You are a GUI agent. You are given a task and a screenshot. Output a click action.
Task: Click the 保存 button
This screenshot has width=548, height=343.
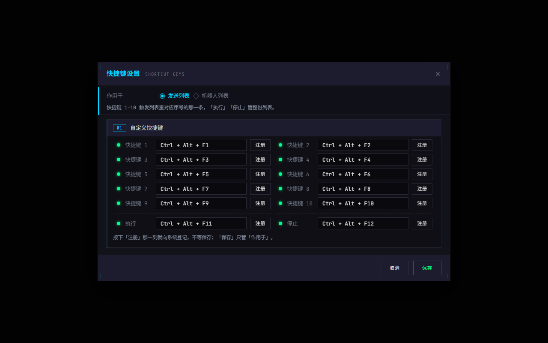point(427,268)
